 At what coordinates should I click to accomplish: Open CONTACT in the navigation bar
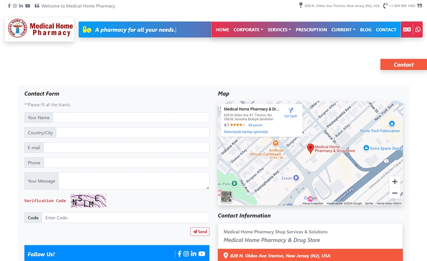coord(386,29)
